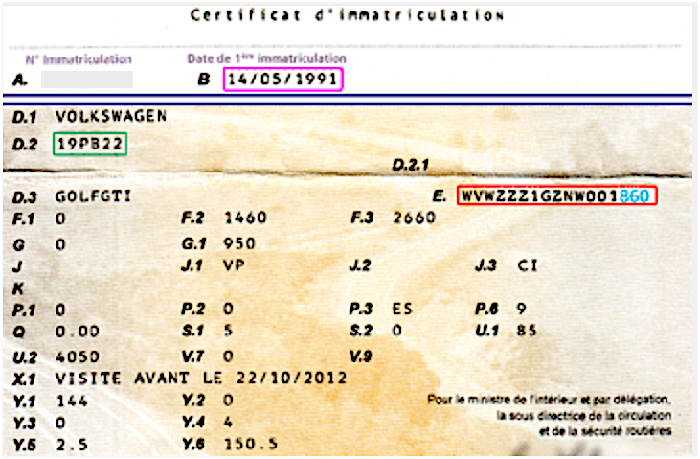This screenshot has height=459, width=700.
Task: Select the type code 19PB22
Action: (90, 144)
